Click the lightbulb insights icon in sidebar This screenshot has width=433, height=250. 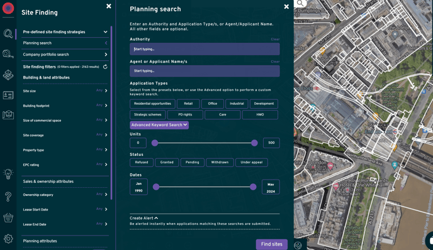click(8, 174)
